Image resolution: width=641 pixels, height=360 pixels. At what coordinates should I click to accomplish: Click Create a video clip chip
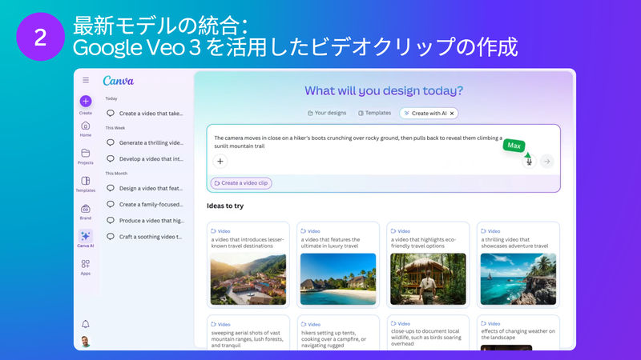(x=241, y=183)
